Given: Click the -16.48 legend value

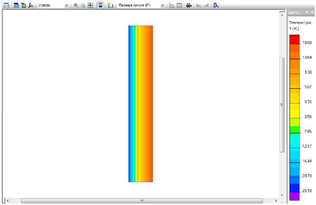Looking at the screenshot, I should click(307, 161).
